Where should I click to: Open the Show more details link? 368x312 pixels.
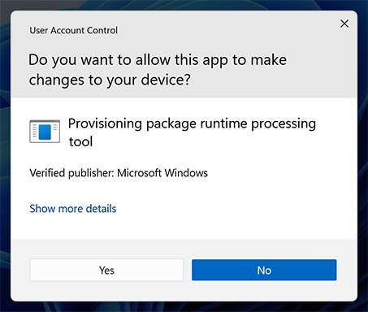coord(73,209)
